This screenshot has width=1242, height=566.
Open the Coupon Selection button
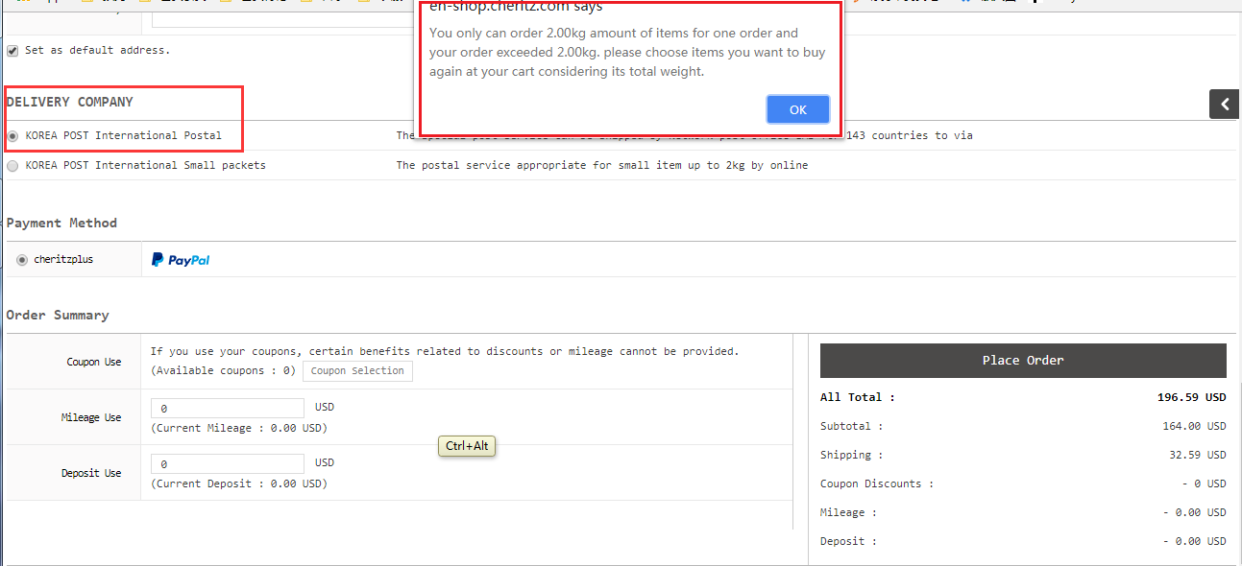(357, 371)
